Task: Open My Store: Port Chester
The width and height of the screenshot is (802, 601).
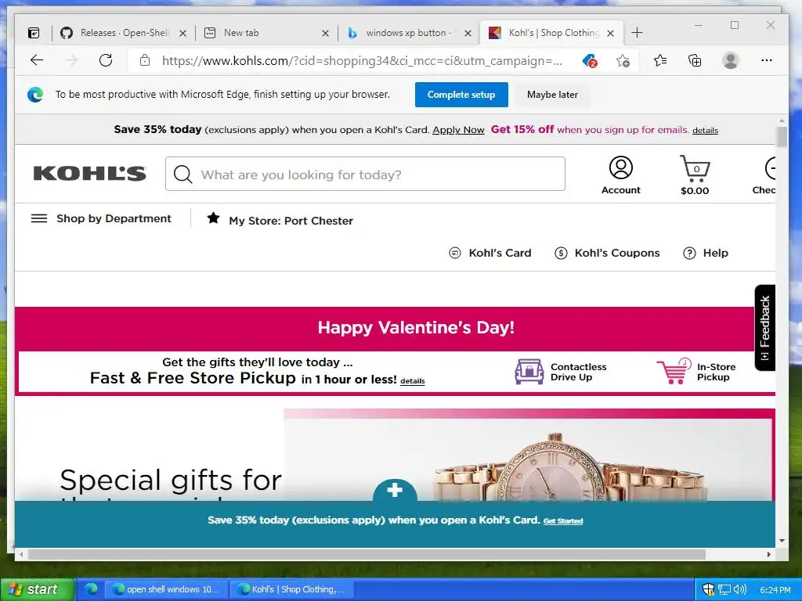Action: [280, 220]
